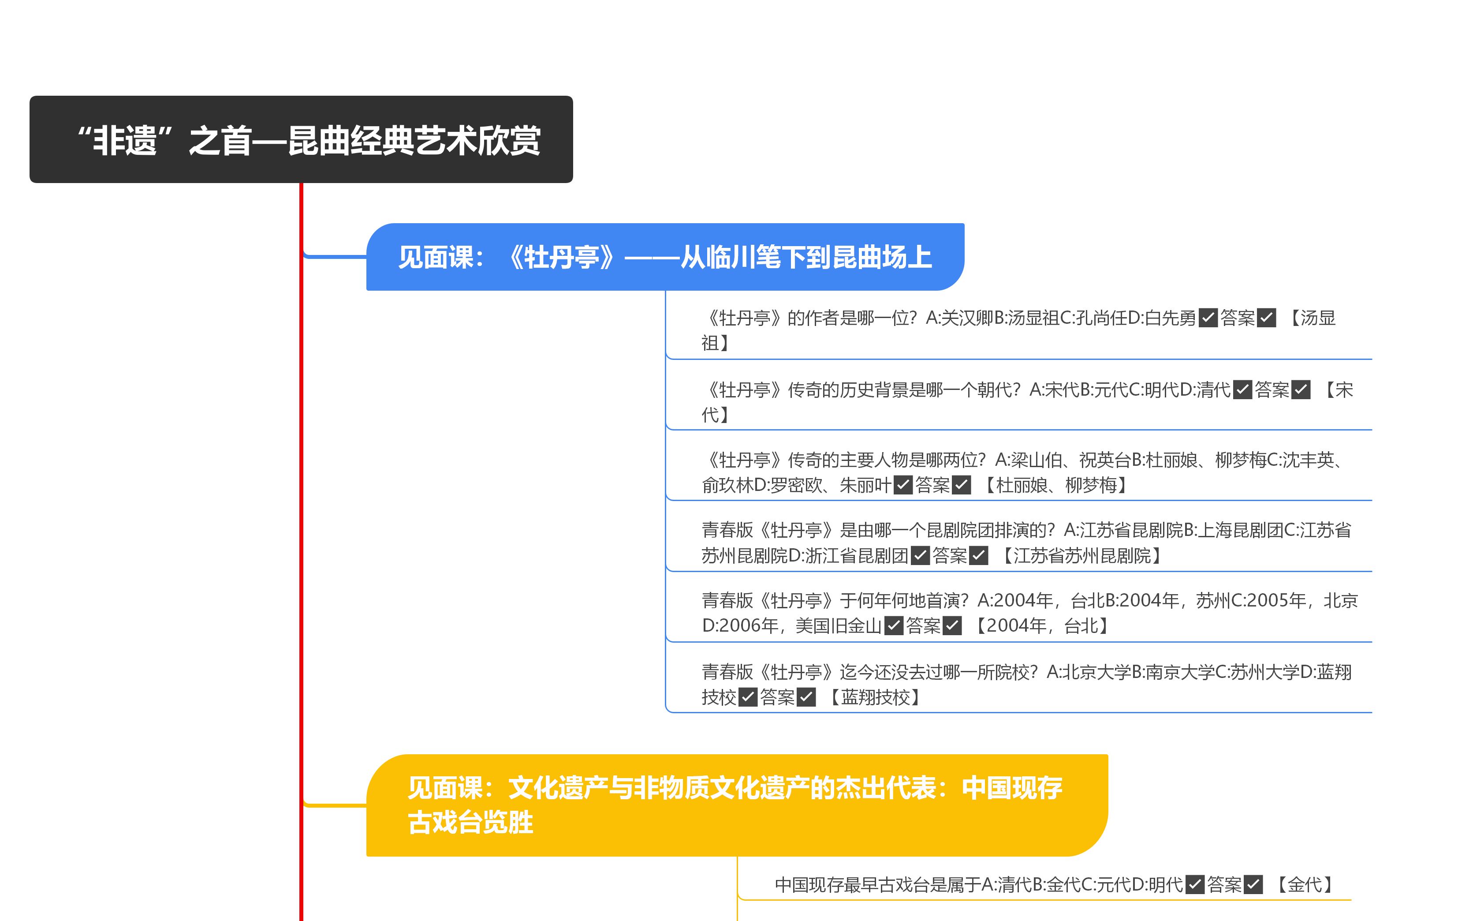This screenshot has height=921, width=1473.
Task: Click the checkmark right after 技校
Action: tap(747, 697)
